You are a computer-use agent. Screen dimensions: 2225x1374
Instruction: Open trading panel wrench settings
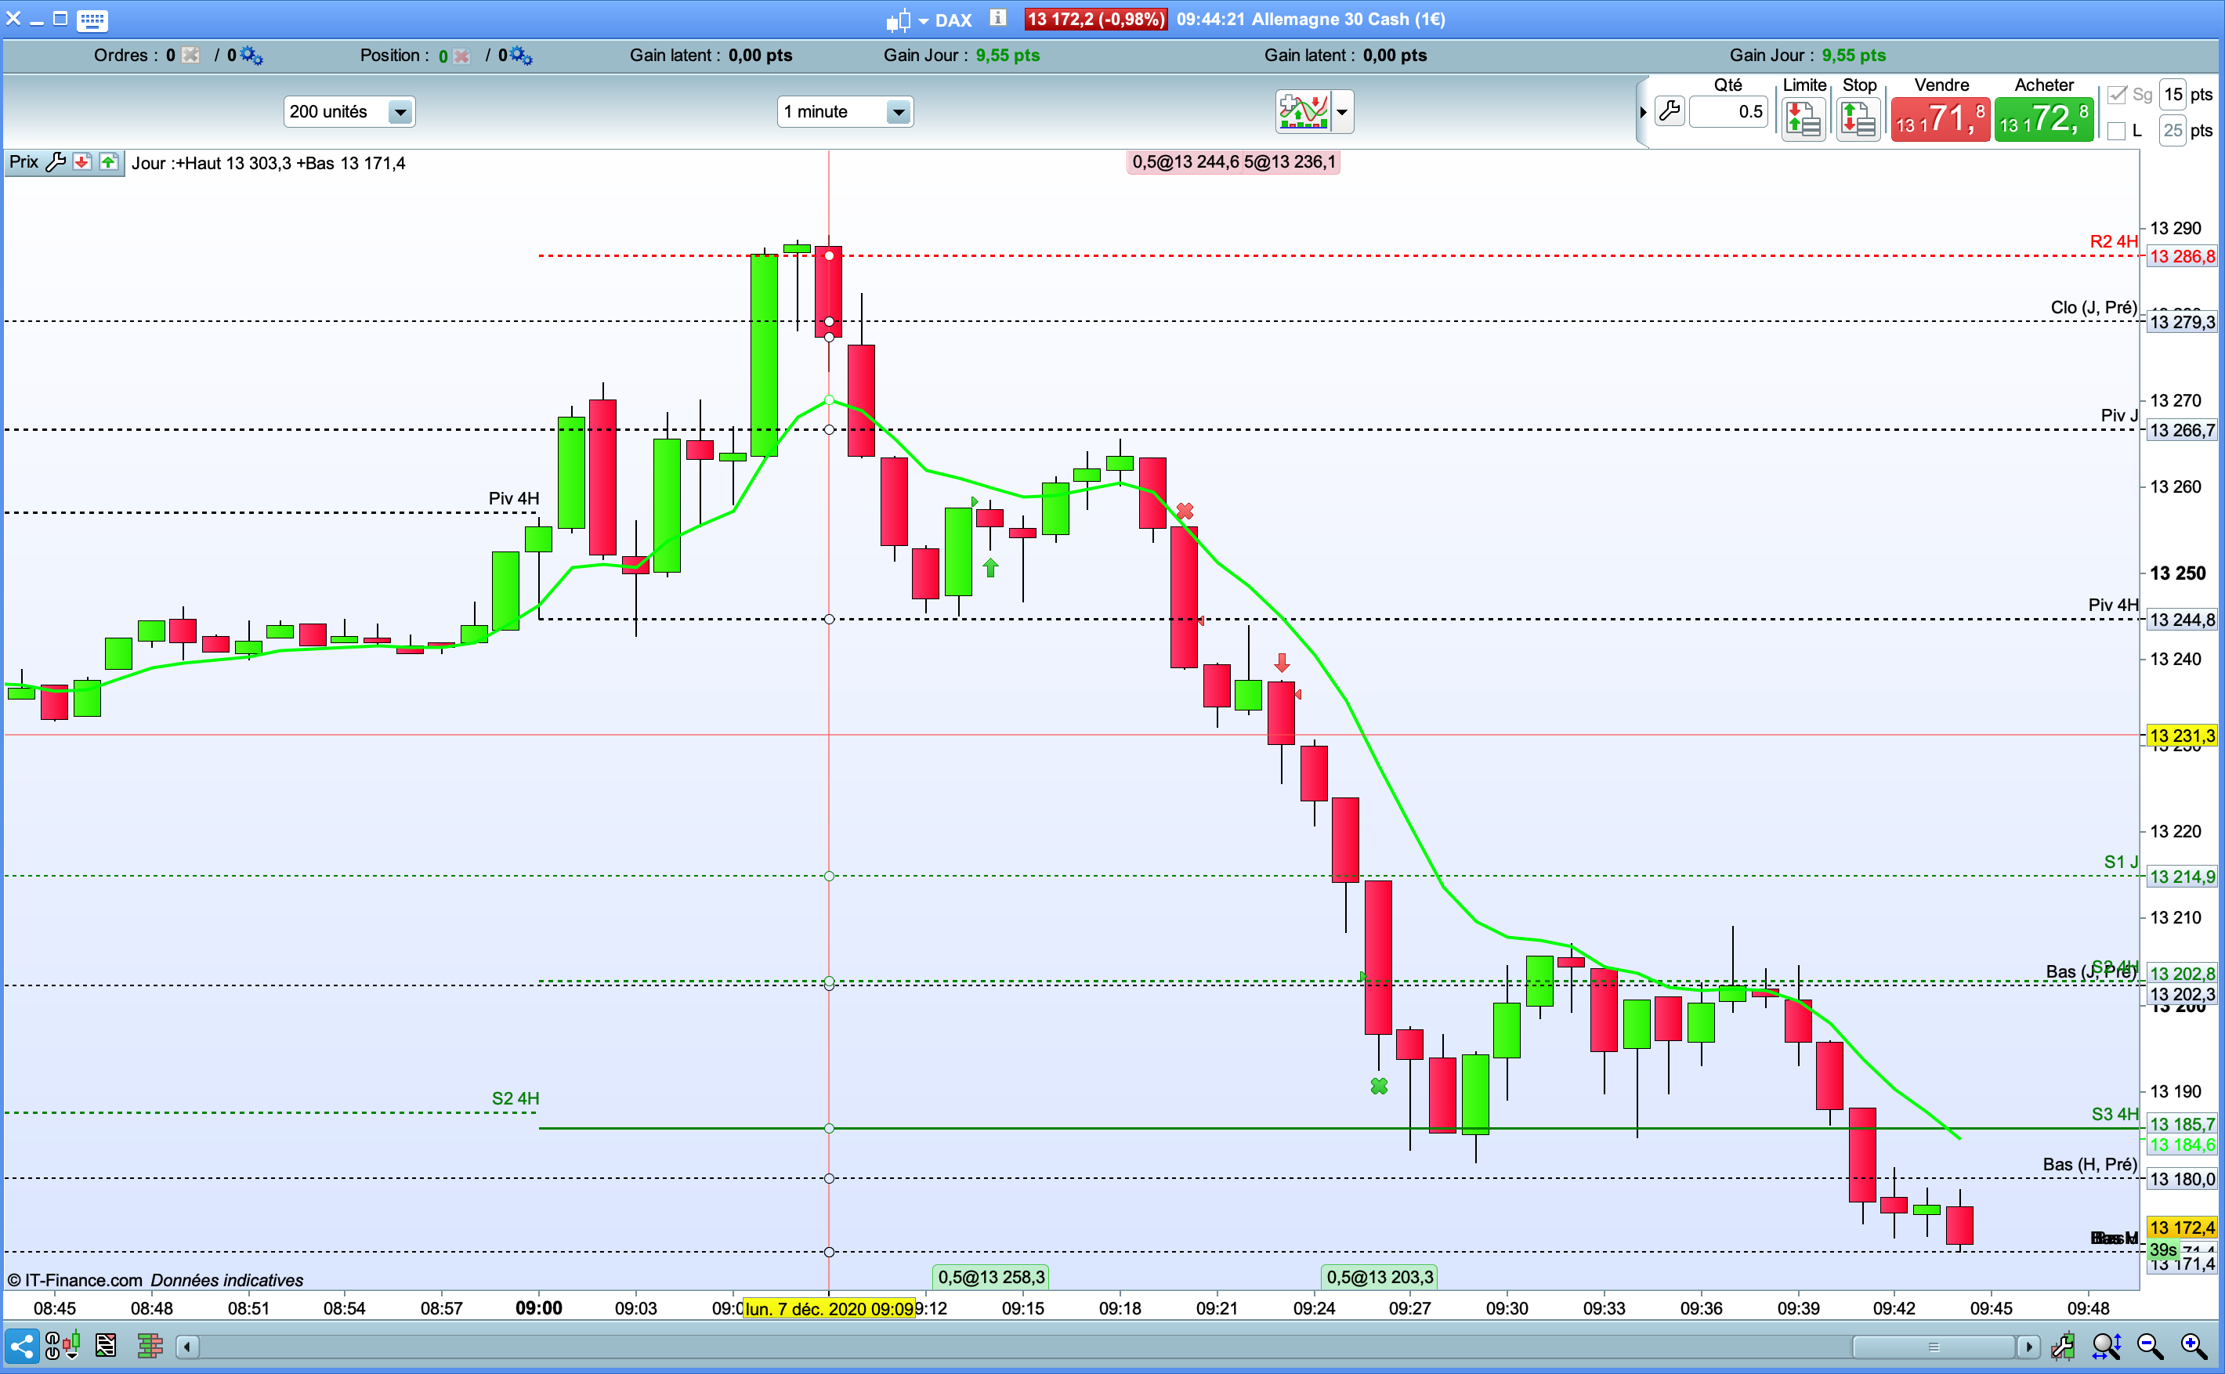click(x=1670, y=112)
